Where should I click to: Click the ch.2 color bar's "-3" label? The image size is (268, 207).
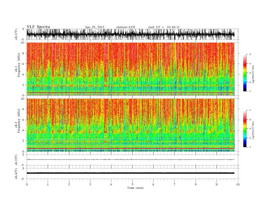pyautogui.click(x=250, y=110)
